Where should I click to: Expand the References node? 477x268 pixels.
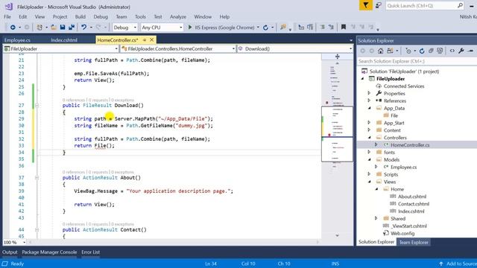(x=369, y=100)
